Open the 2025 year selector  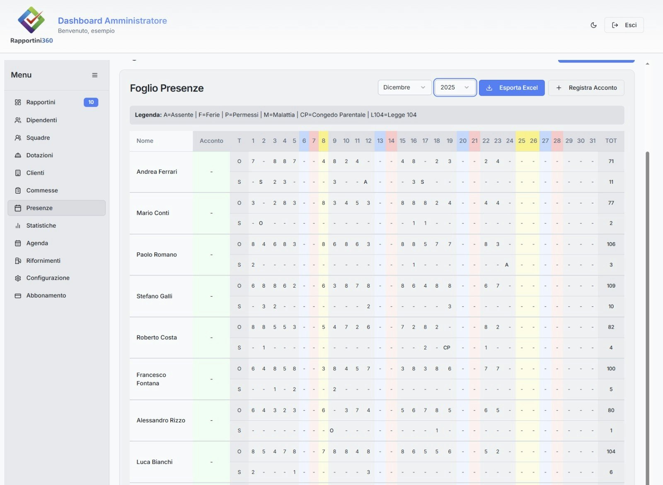(455, 87)
